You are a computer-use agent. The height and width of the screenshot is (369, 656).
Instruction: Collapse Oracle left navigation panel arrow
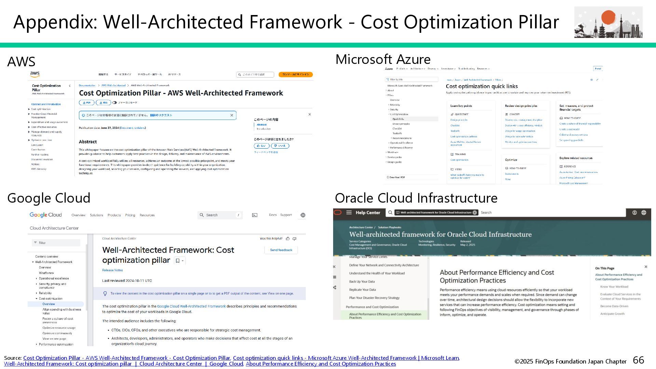(x=334, y=266)
